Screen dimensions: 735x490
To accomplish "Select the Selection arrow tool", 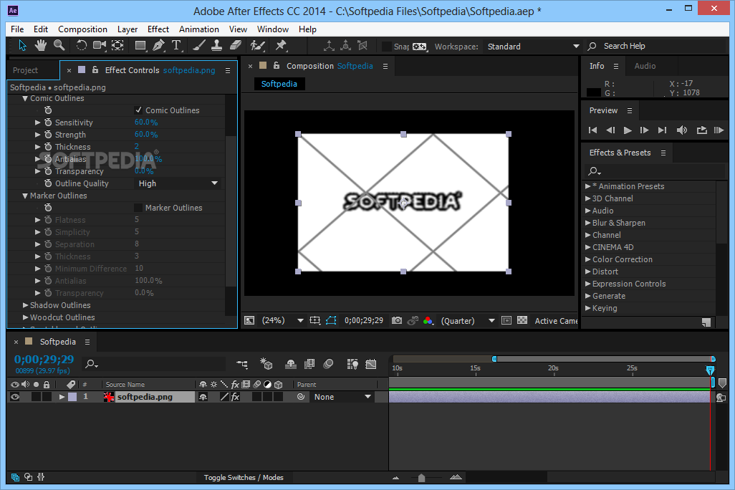I will click(x=22, y=45).
